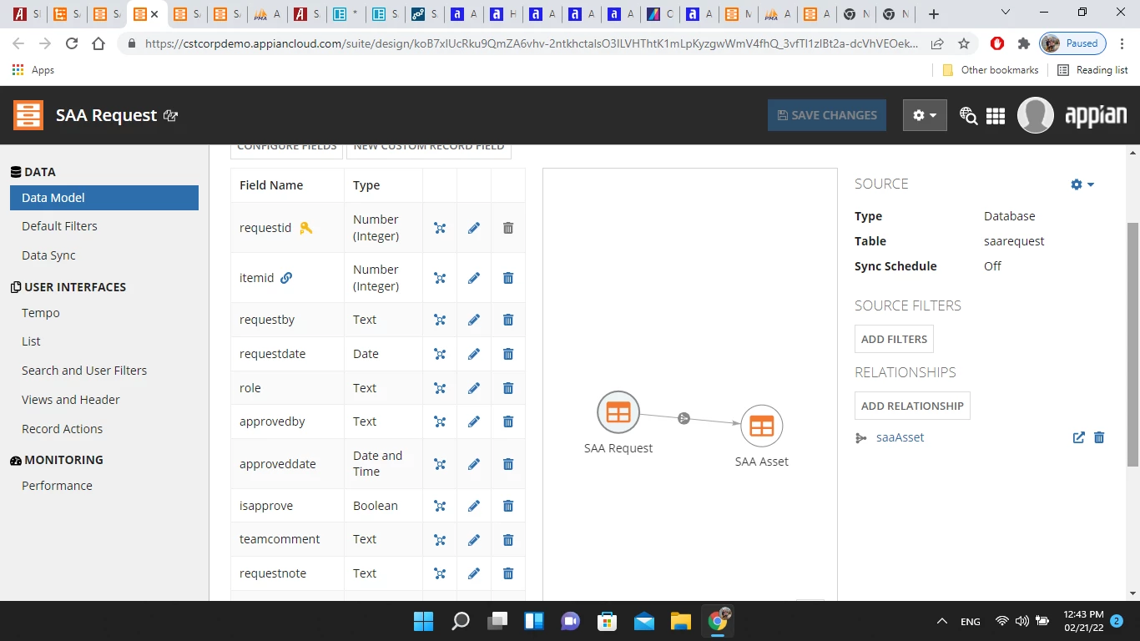The height and width of the screenshot is (641, 1140).
Task: Click the Configure Fields button
Action: pos(287,147)
